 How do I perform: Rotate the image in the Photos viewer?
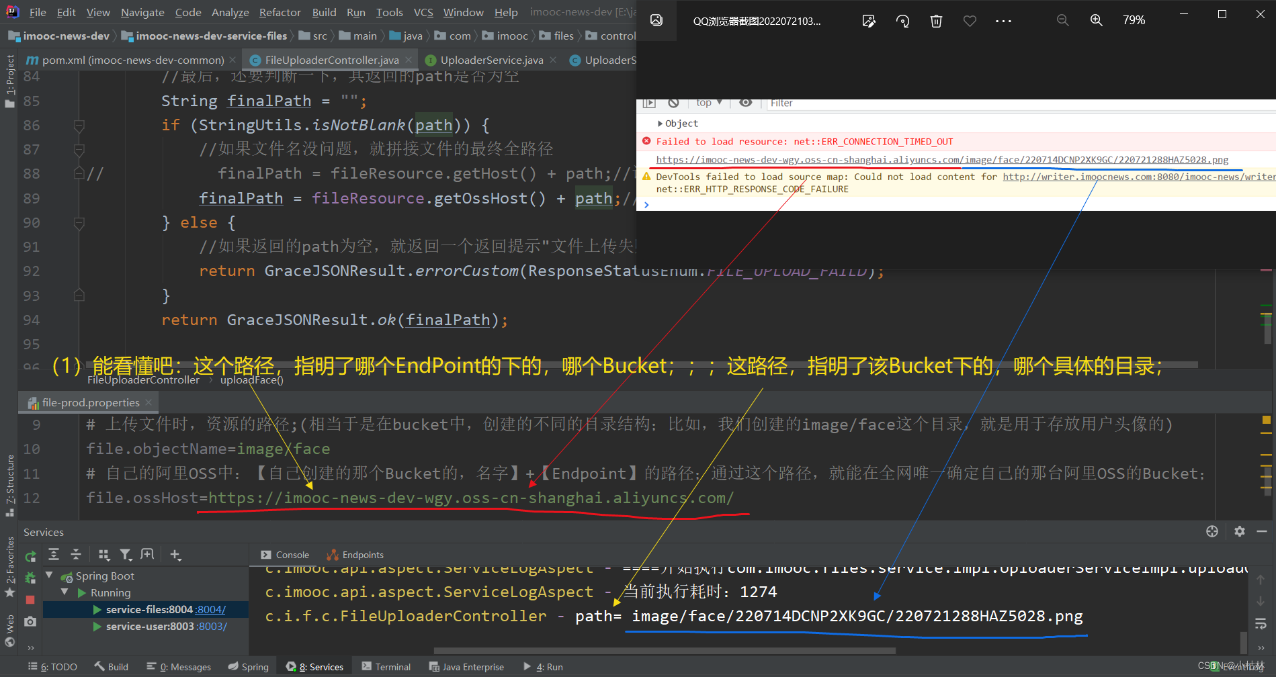coord(902,21)
